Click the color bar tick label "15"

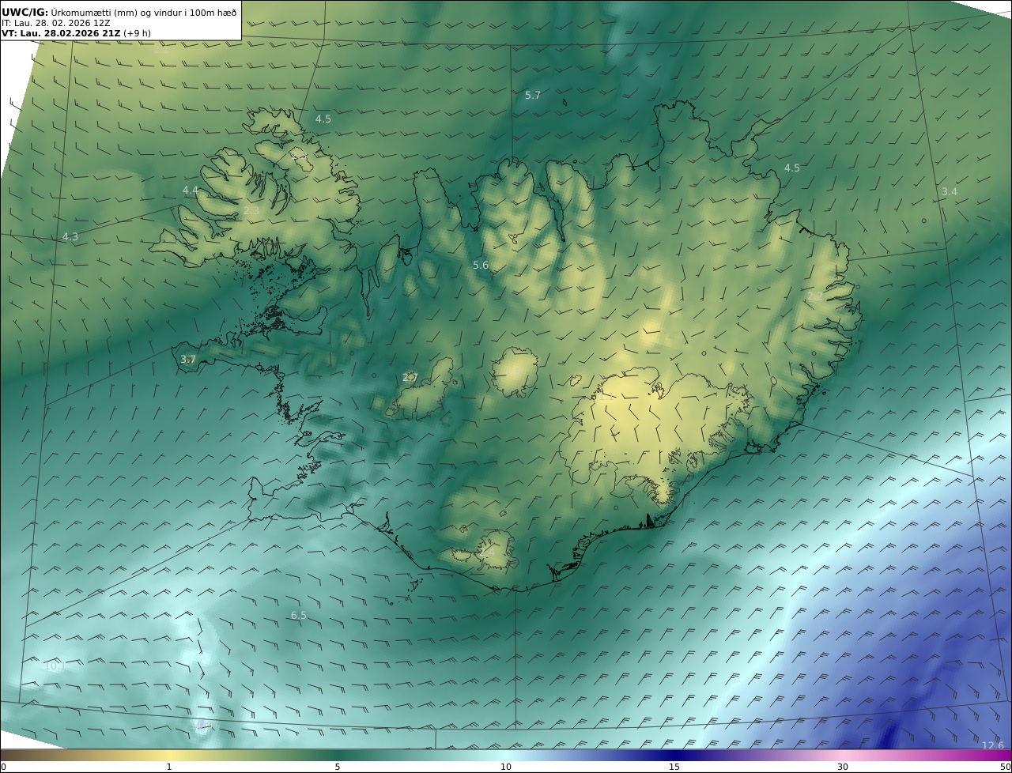click(674, 767)
